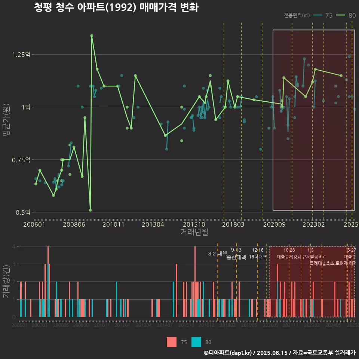Click the highest peak point of the green 80 line
Viewport: 359px width, 359px height.
[x=92, y=36]
